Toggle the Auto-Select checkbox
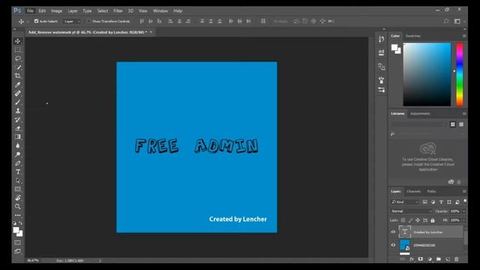The image size is (480, 270). [x=37, y=21]
